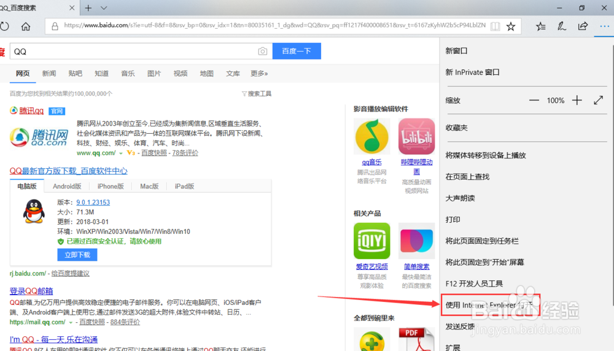Select the 电脑版 download tab
This screenshot has height=351, width=614.
coord(27,187)
